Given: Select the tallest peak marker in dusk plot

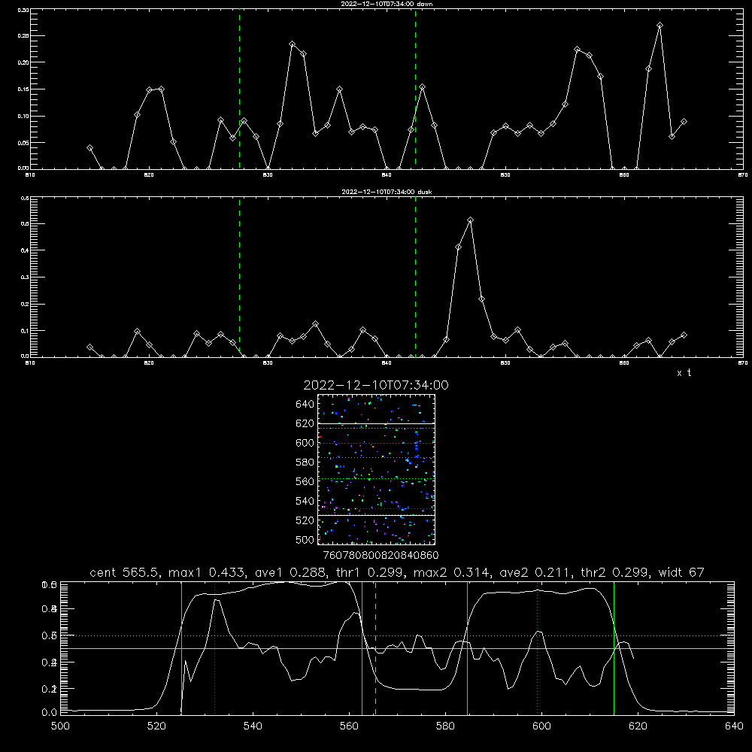Looking at the screenshot, I should pyautogui.click(x=471, y=220).
